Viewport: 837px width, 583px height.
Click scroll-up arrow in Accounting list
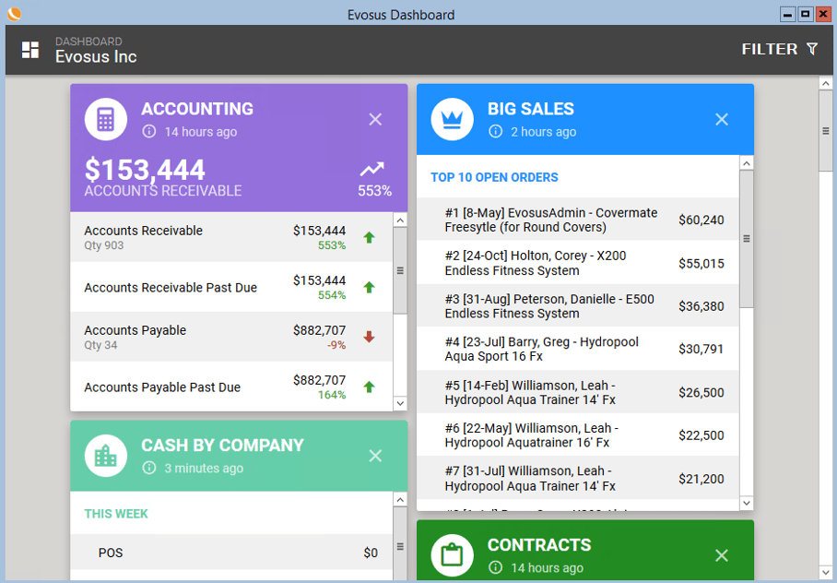[400, 220]
